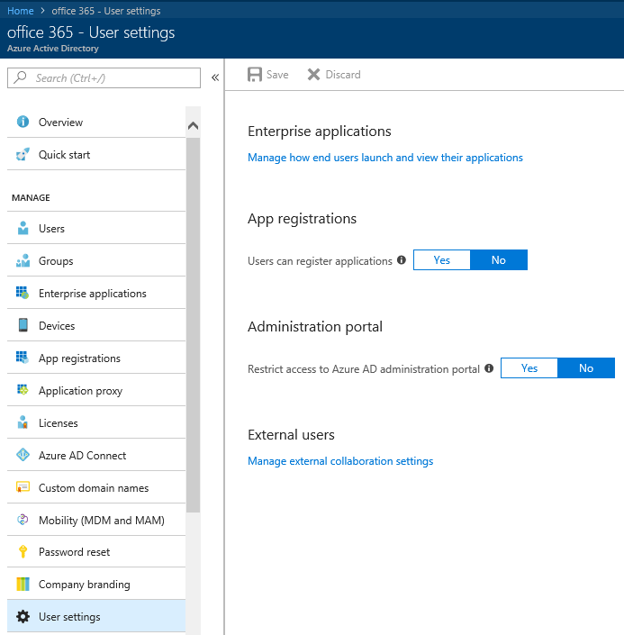This screenshot has width=624, height=635.
Task: Select Company branding in the sidebar
Action: pyautogui.click(x=96, y=584)
